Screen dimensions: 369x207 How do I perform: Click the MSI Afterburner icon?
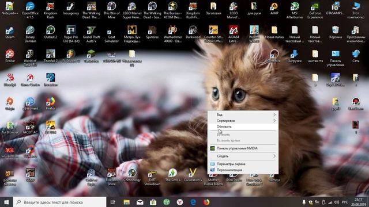[295, 10]
